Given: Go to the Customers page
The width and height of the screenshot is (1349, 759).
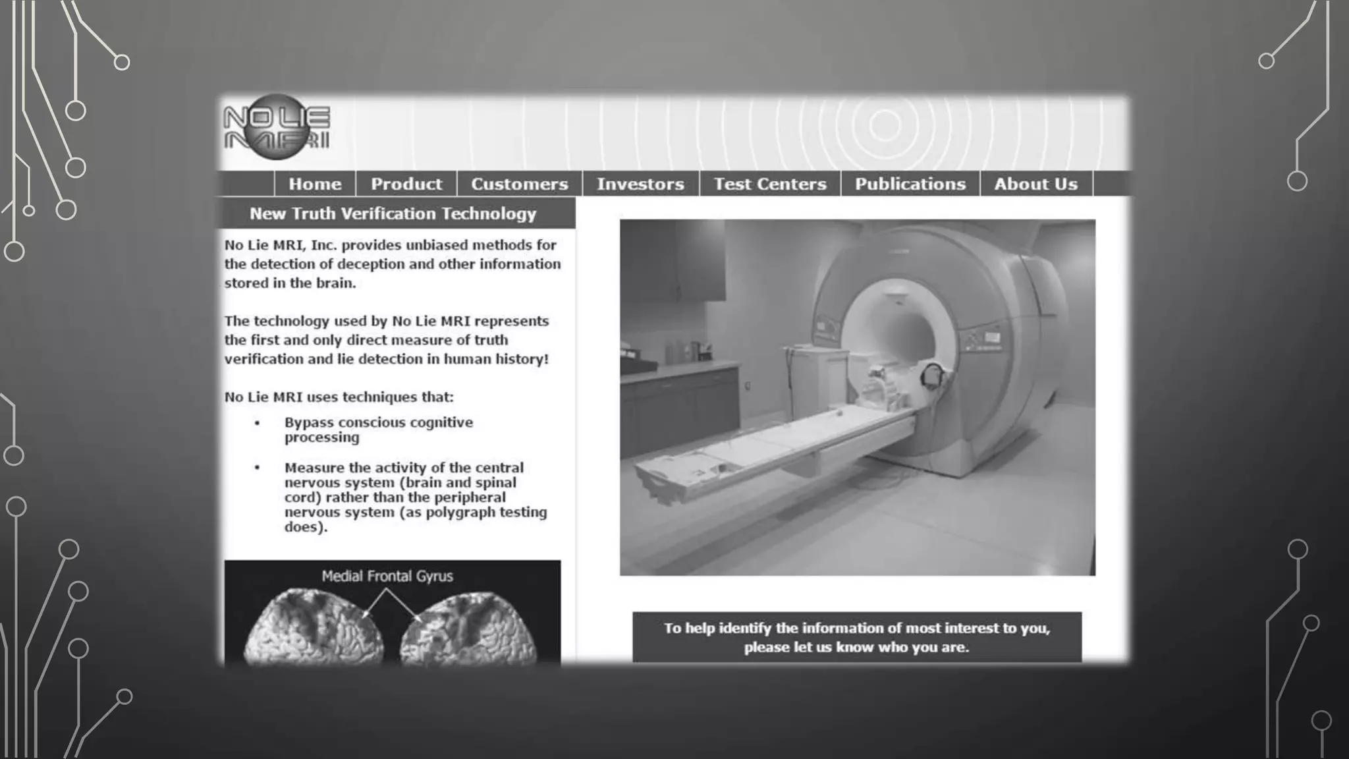Looking at the screenshot, I should pos(519,184).
